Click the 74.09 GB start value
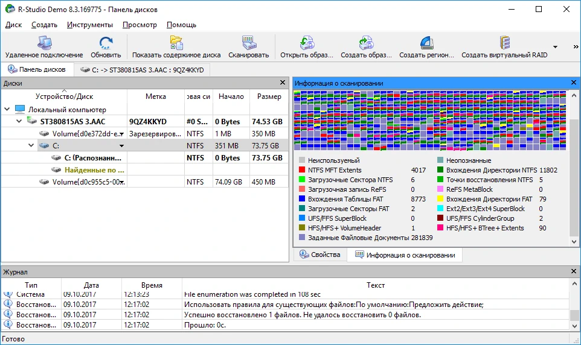The height and width of the screenshot is (345, 581). [228, 182]
